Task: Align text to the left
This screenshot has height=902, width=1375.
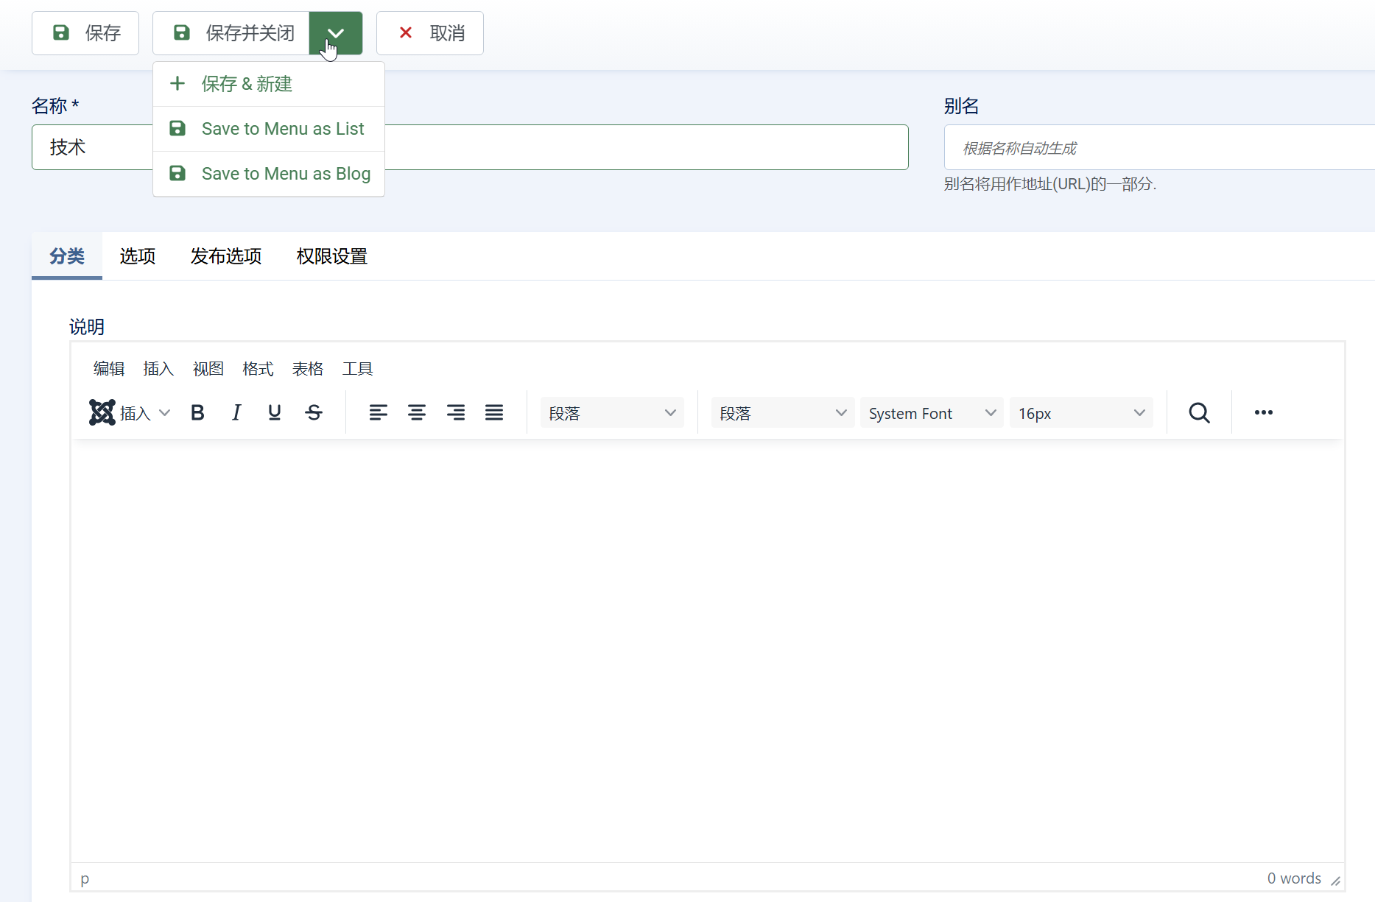Action: tap(378, 412)
